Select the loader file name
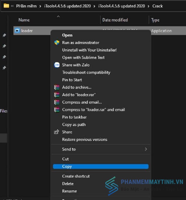The height and width of the screenshot is (200, 186). (x=27, y=31)
